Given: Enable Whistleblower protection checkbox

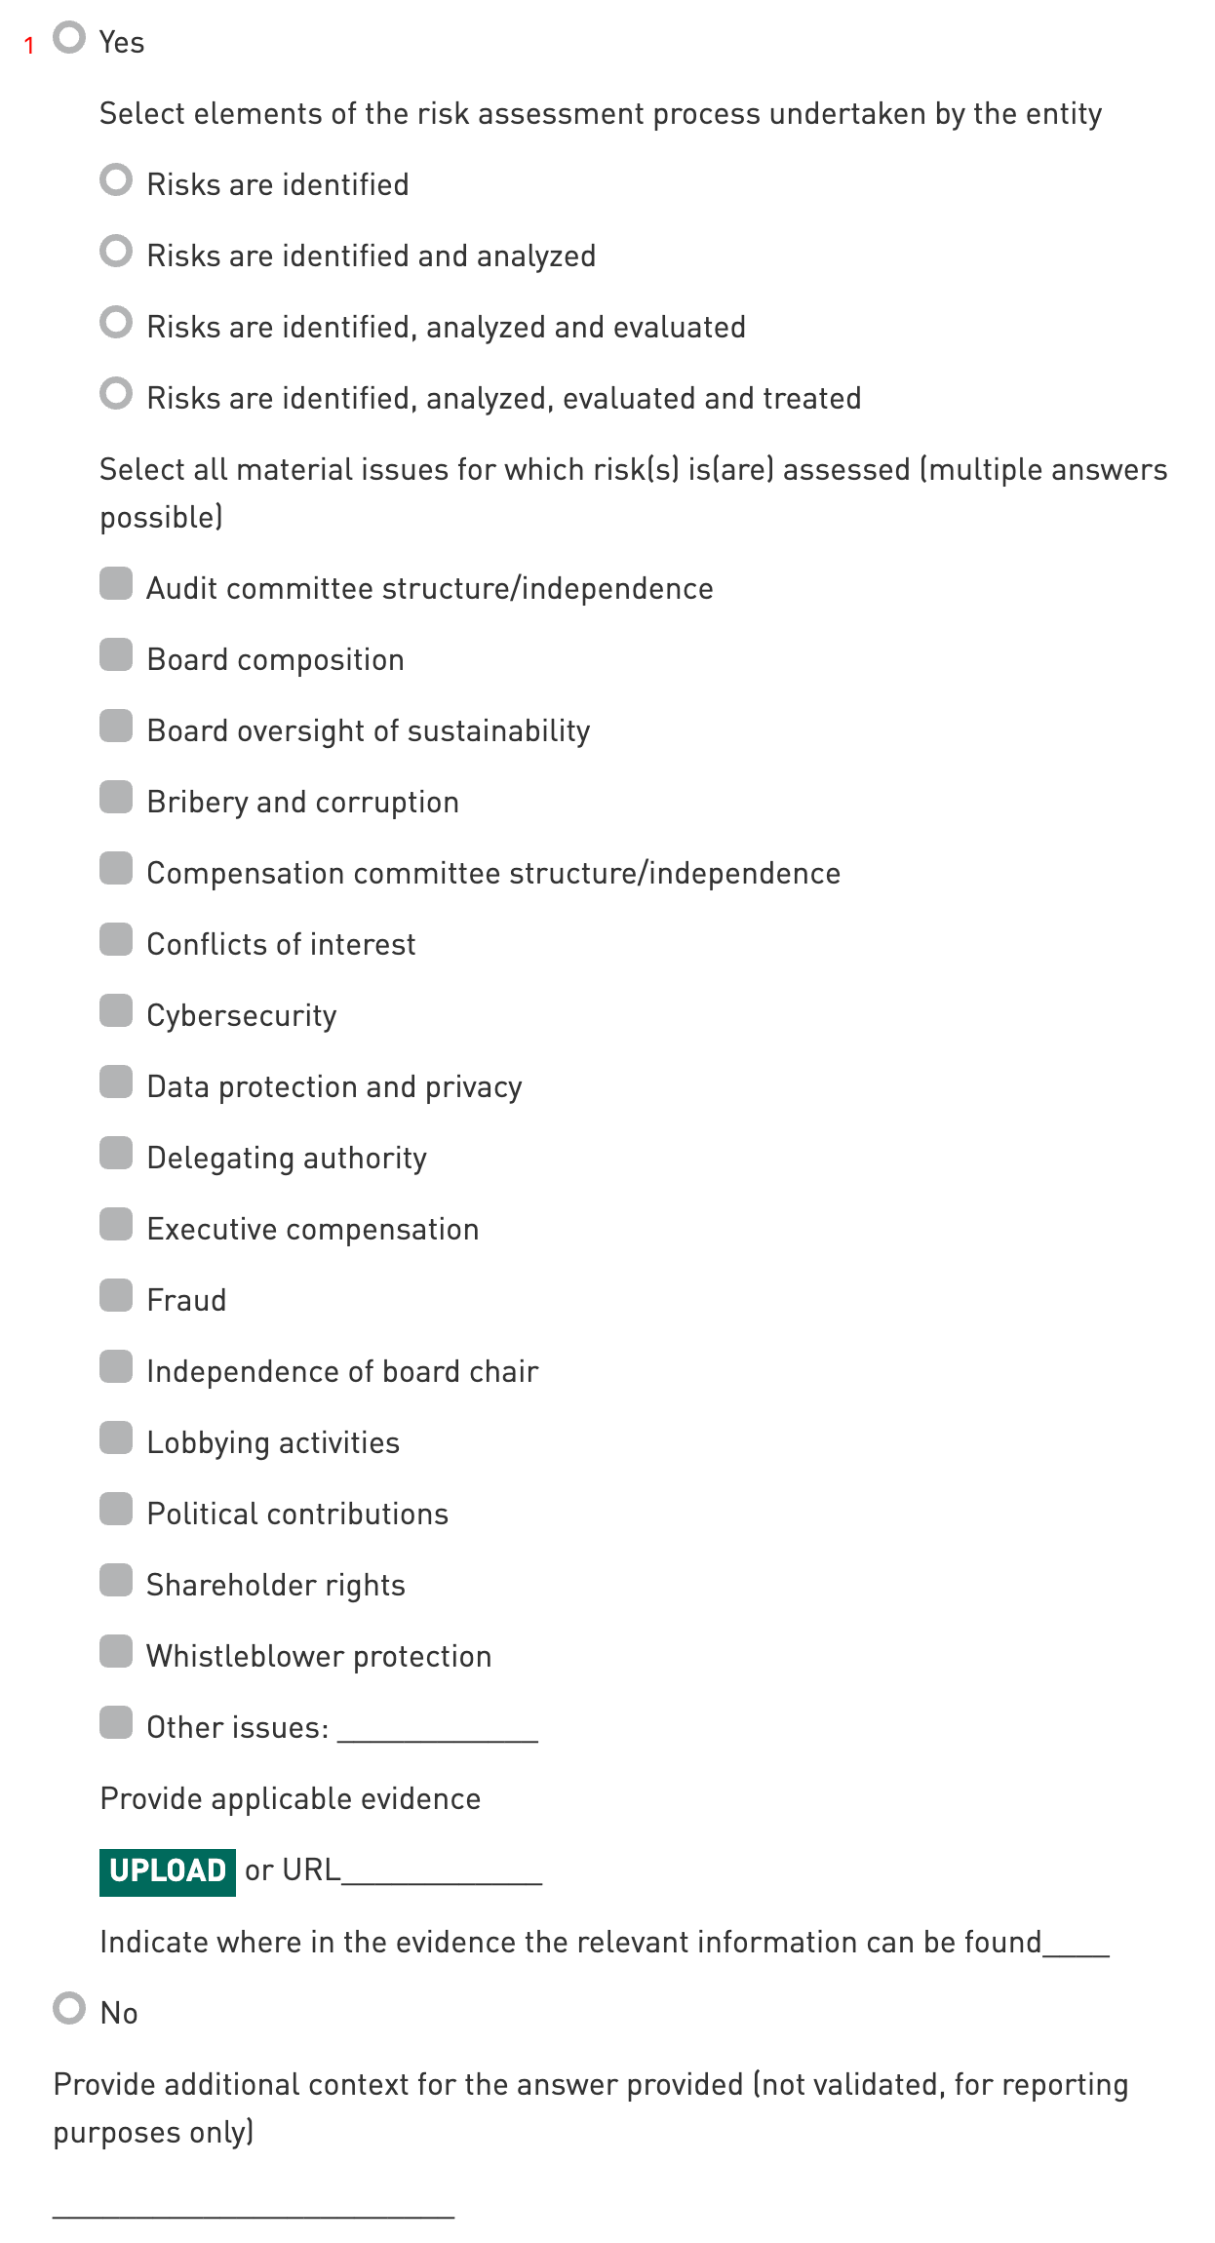Looking at the screenshot, I should coord(116,1652).
